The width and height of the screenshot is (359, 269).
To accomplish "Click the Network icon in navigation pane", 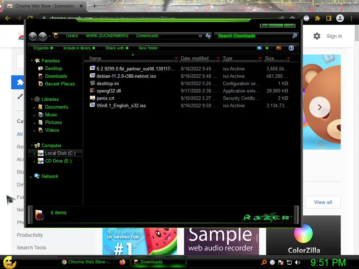I will [37, 176].
